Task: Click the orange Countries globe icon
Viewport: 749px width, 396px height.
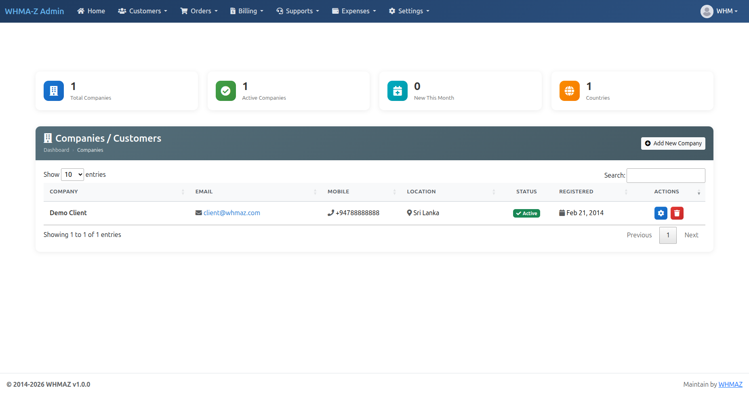Action: coord(569,91)
